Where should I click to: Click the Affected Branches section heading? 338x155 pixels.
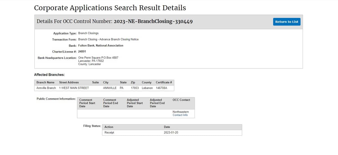[49, 75]
